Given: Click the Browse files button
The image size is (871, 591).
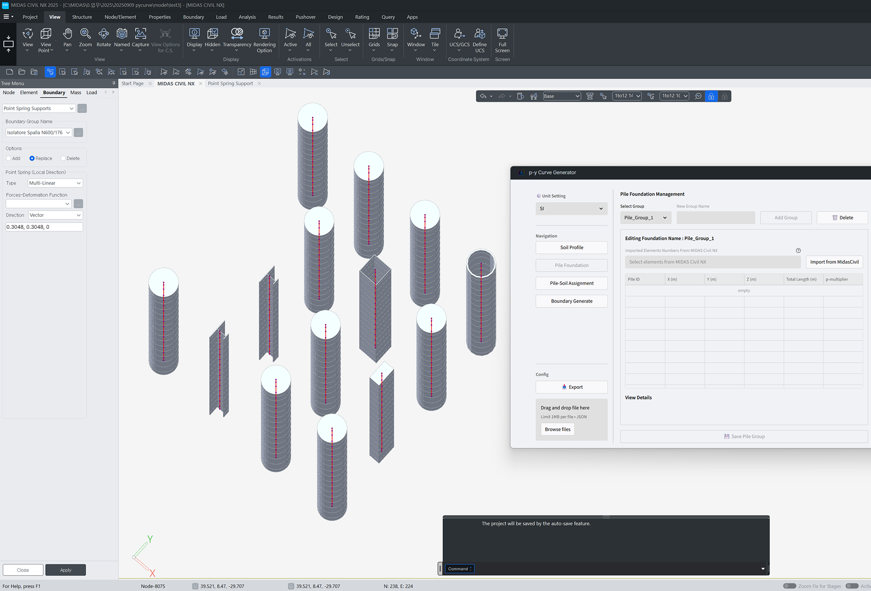Looking at the screenshot, I should pyautogui.click(x=558, y=429).
